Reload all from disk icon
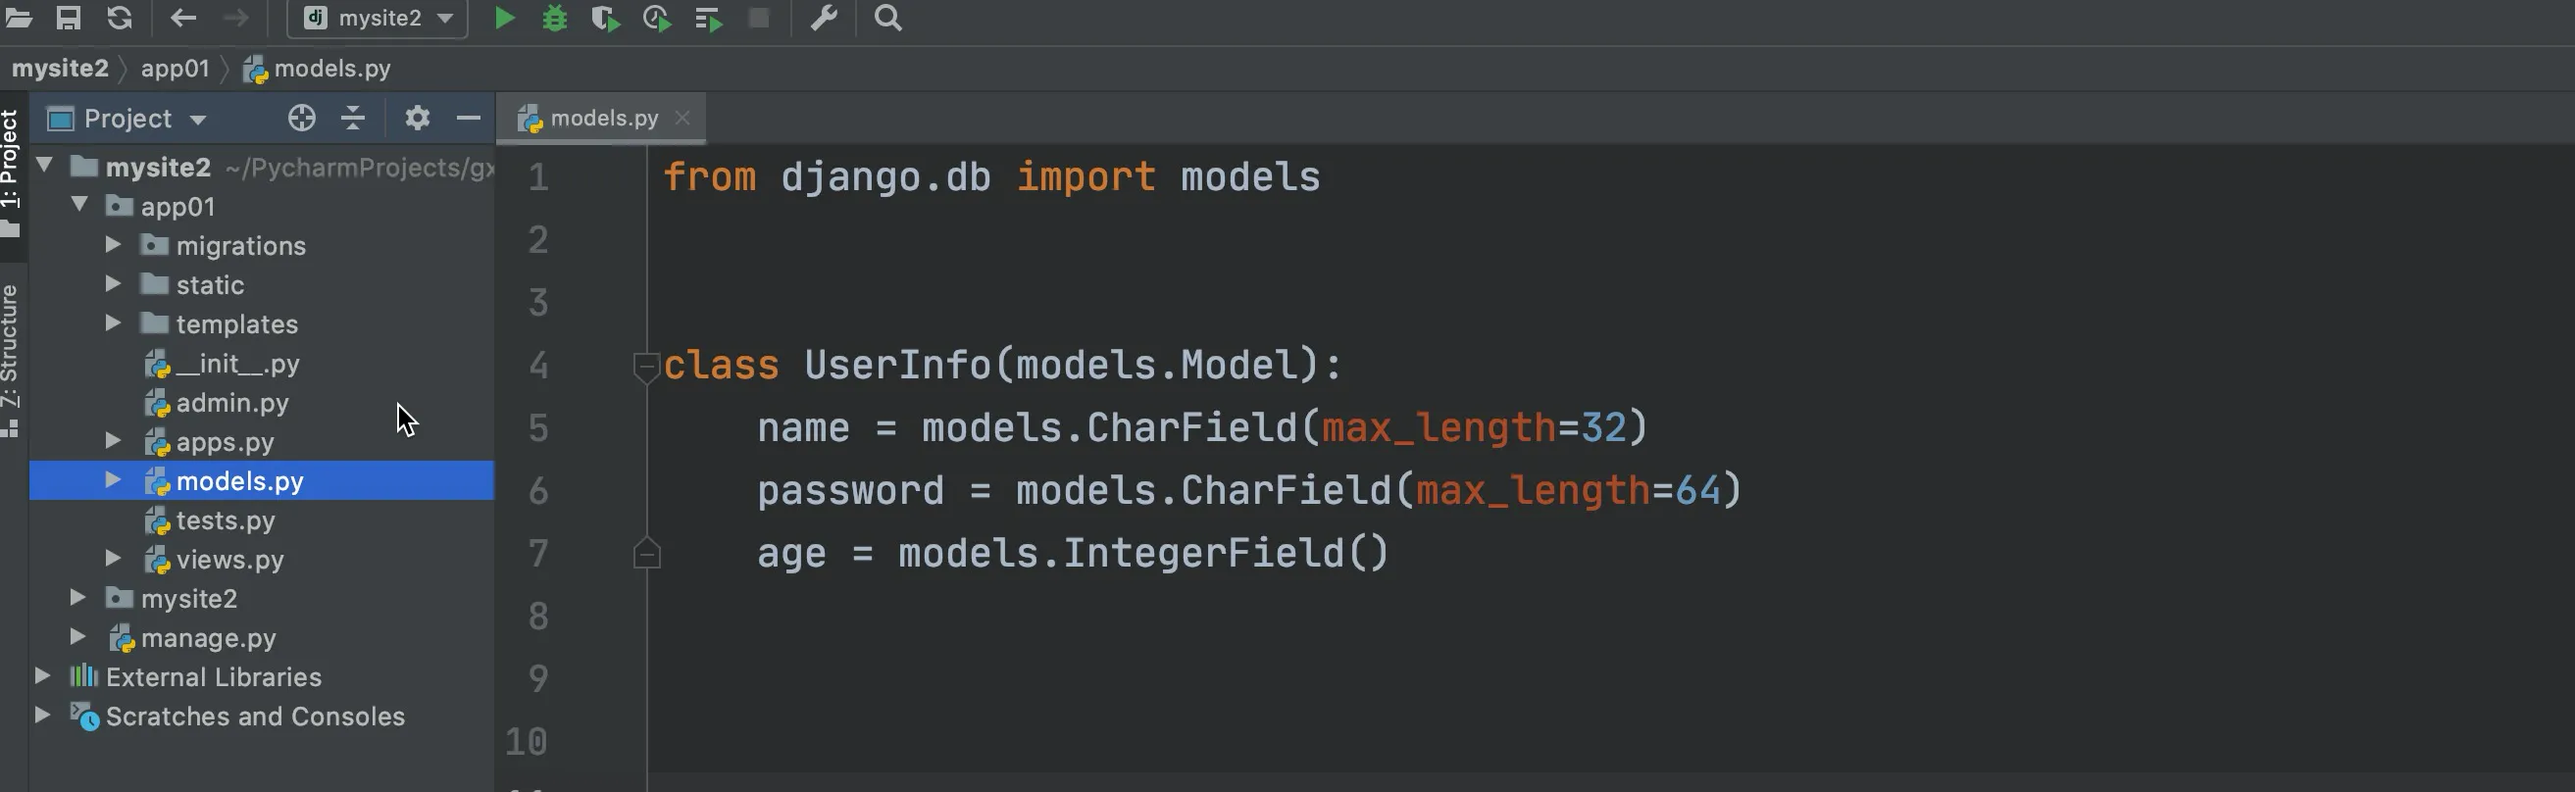 pyautogui.click(x=120, y=18)
